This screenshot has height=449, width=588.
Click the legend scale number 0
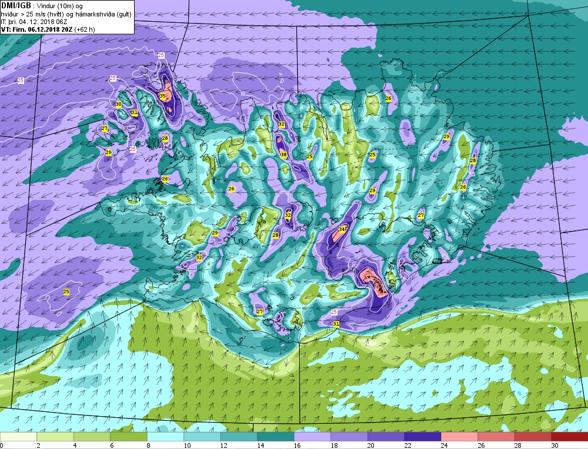tap(2, 445)
